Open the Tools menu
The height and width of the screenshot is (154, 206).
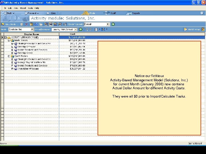pyautogui.click(x=31, y=8)
